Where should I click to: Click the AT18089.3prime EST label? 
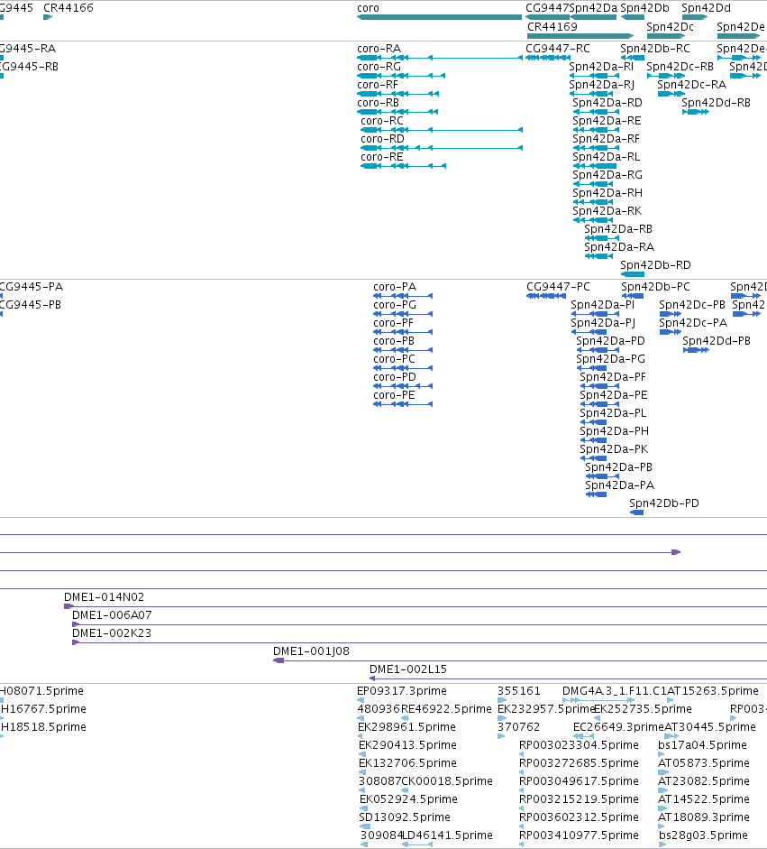(704, 817)
